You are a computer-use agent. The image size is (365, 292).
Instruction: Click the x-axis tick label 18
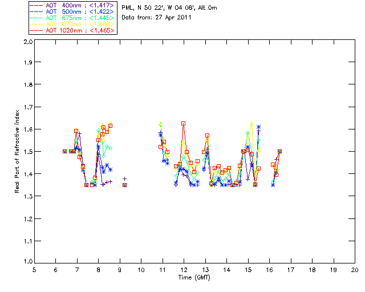312,270
